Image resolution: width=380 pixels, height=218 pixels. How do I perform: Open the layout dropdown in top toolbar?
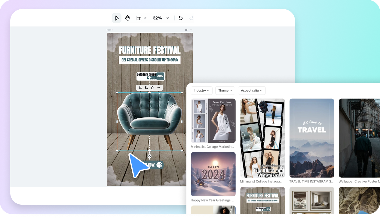tap(141, 18)
